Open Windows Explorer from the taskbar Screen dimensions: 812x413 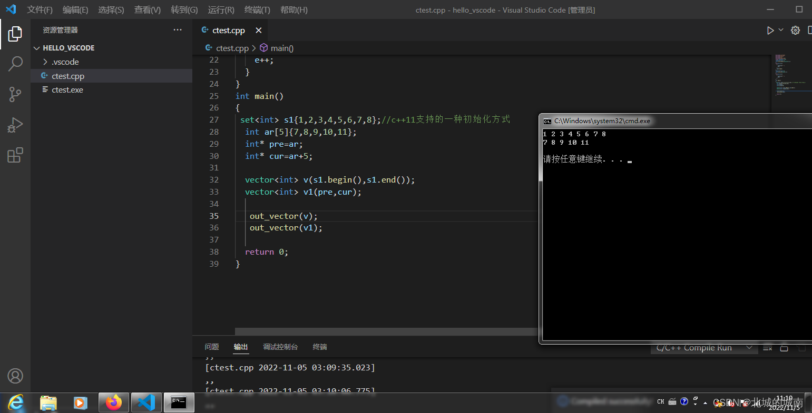pyautogui.click(x=48, y=403)
